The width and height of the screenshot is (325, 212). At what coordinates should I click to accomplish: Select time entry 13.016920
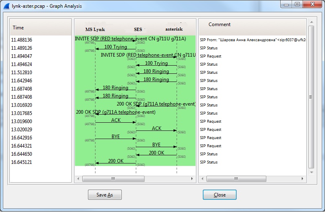coord(22,105)
